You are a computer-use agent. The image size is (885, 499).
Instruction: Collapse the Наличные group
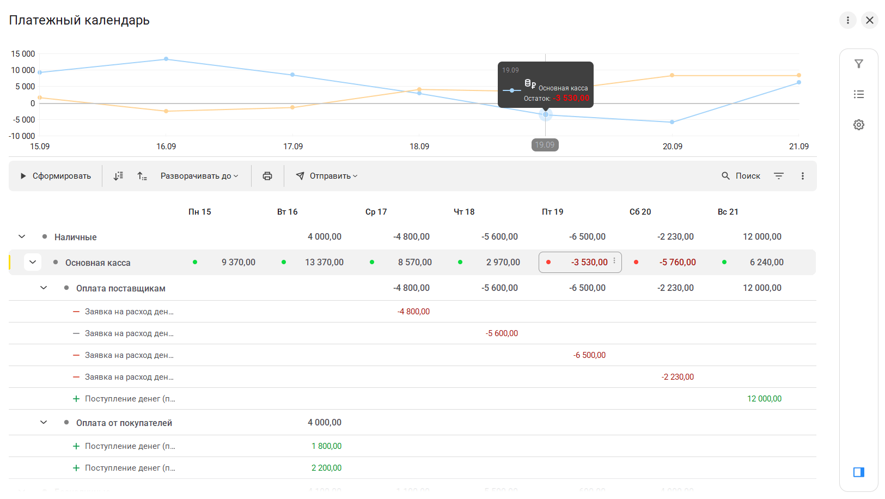pos(22,236)
